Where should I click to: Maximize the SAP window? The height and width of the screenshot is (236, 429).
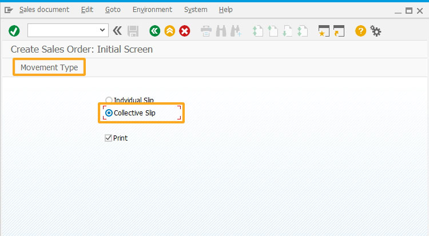(409, 11)
